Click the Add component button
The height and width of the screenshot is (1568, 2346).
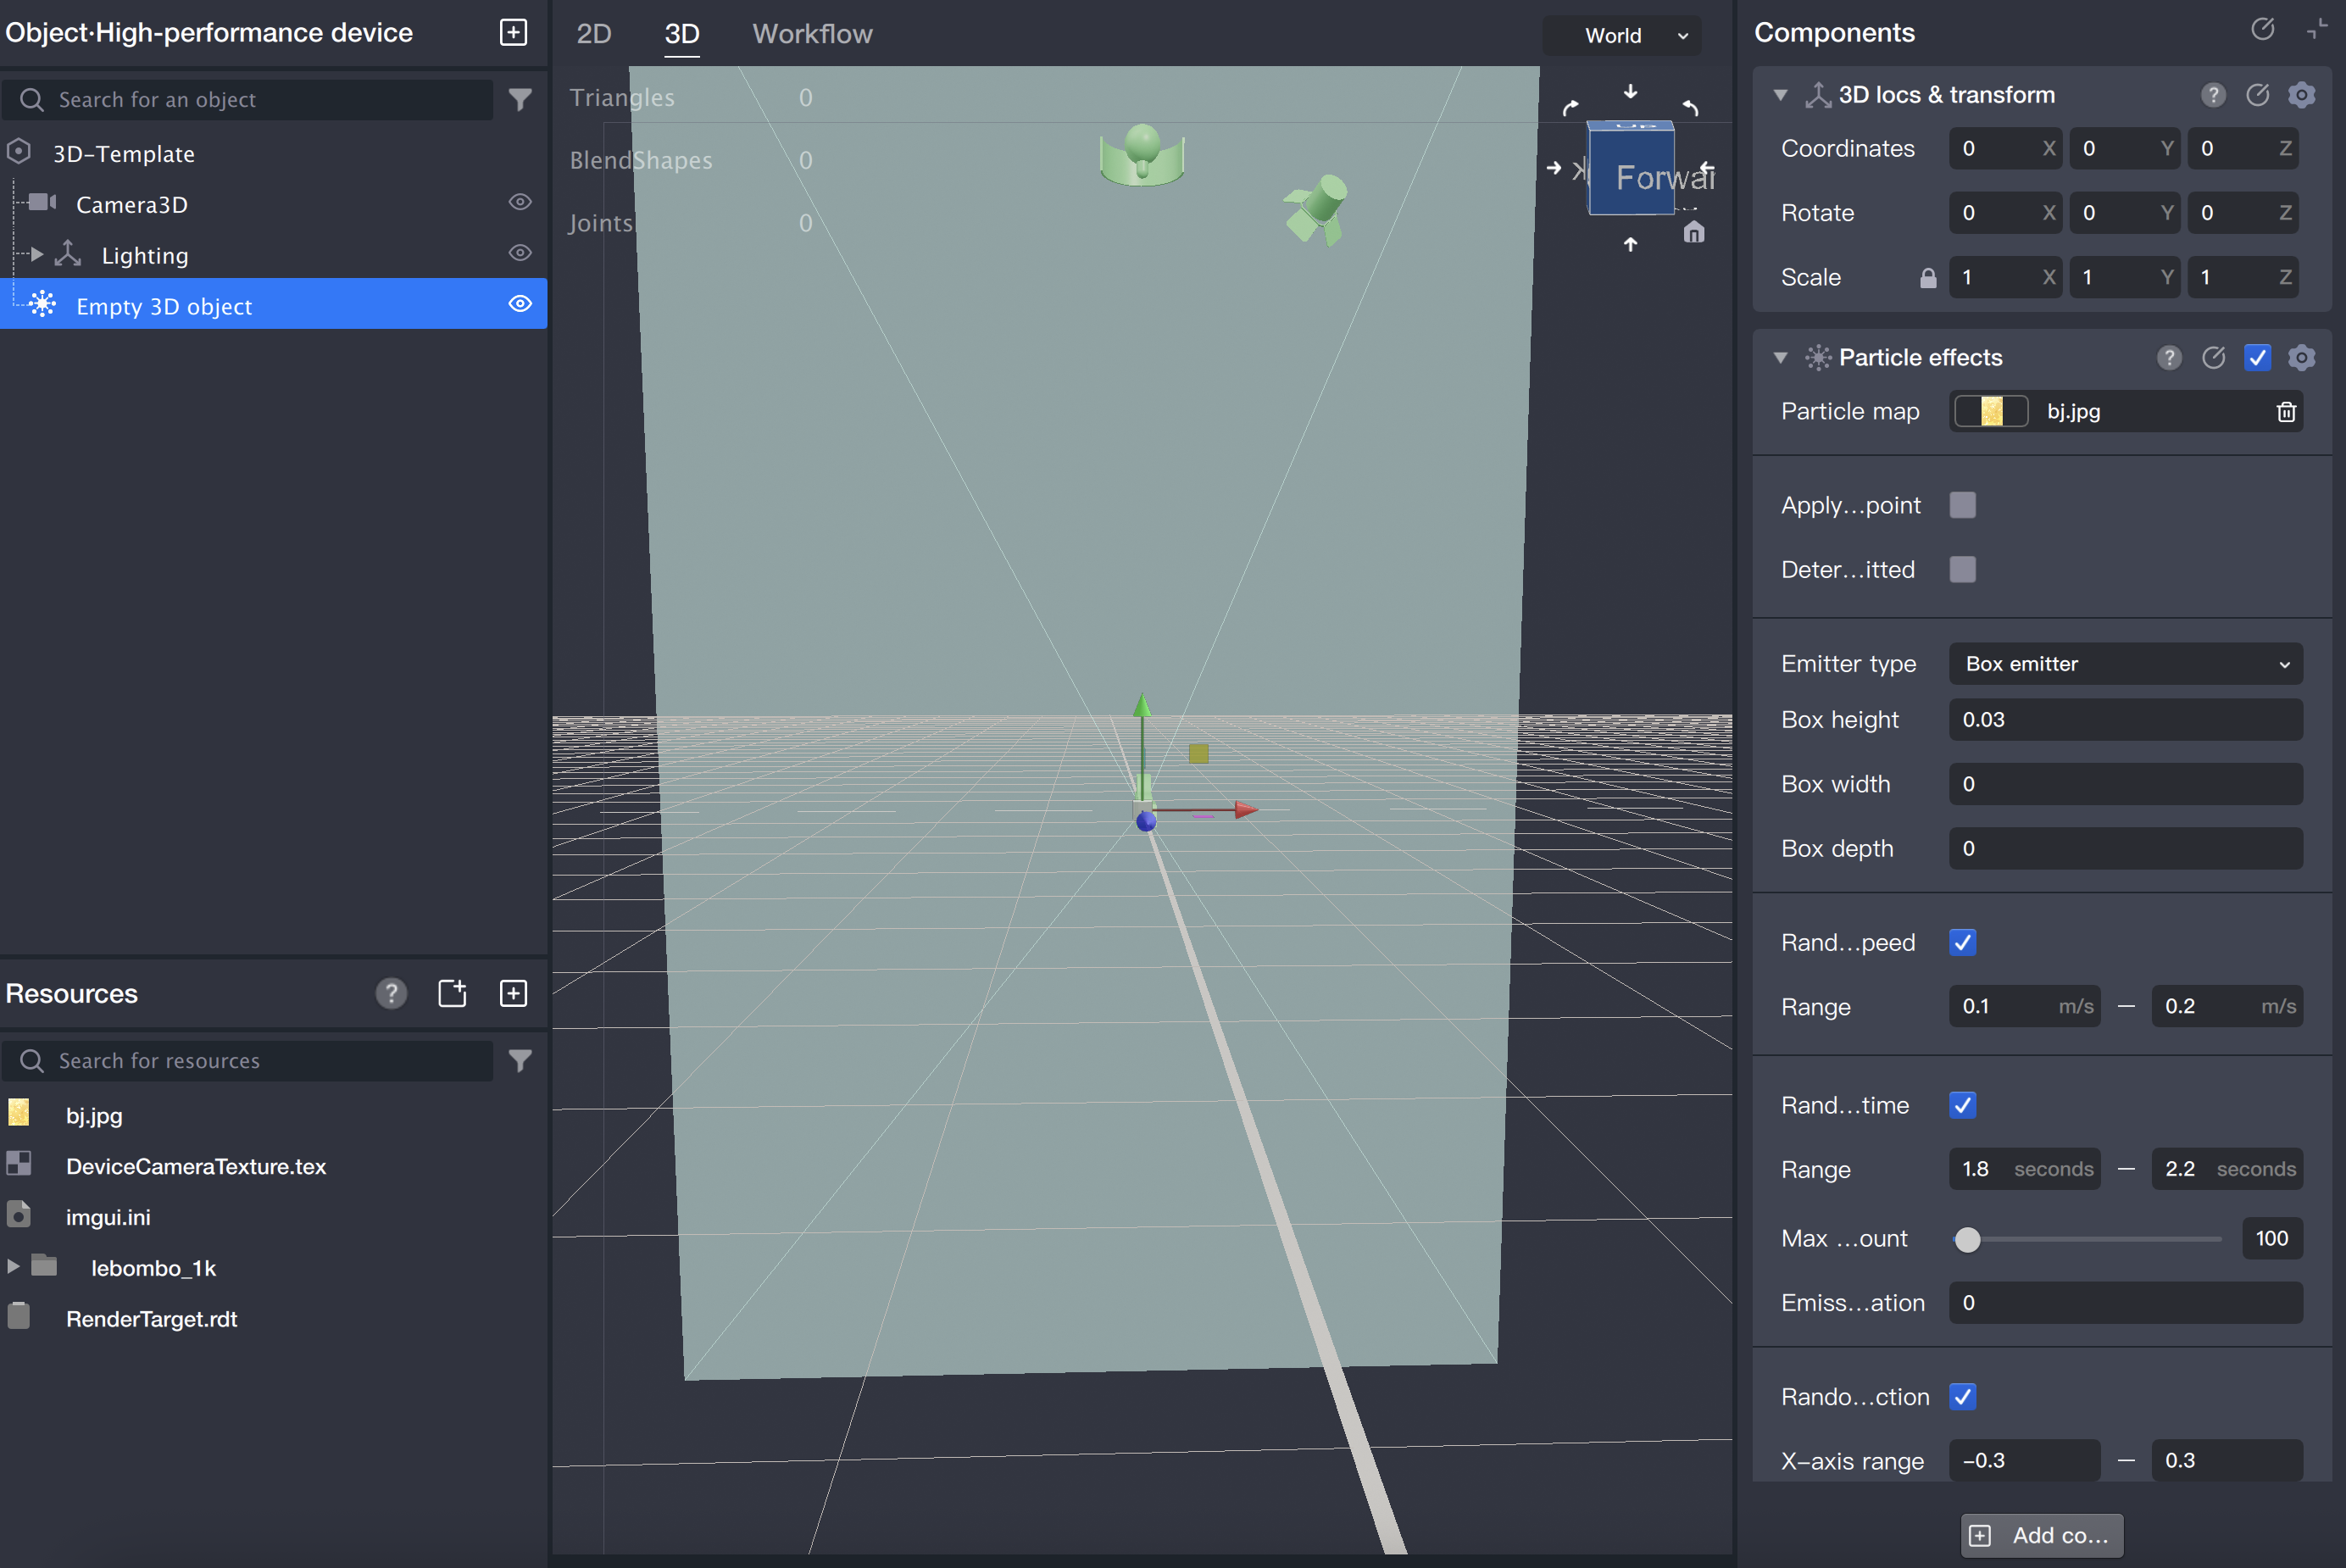[x=2041, y=1534]
